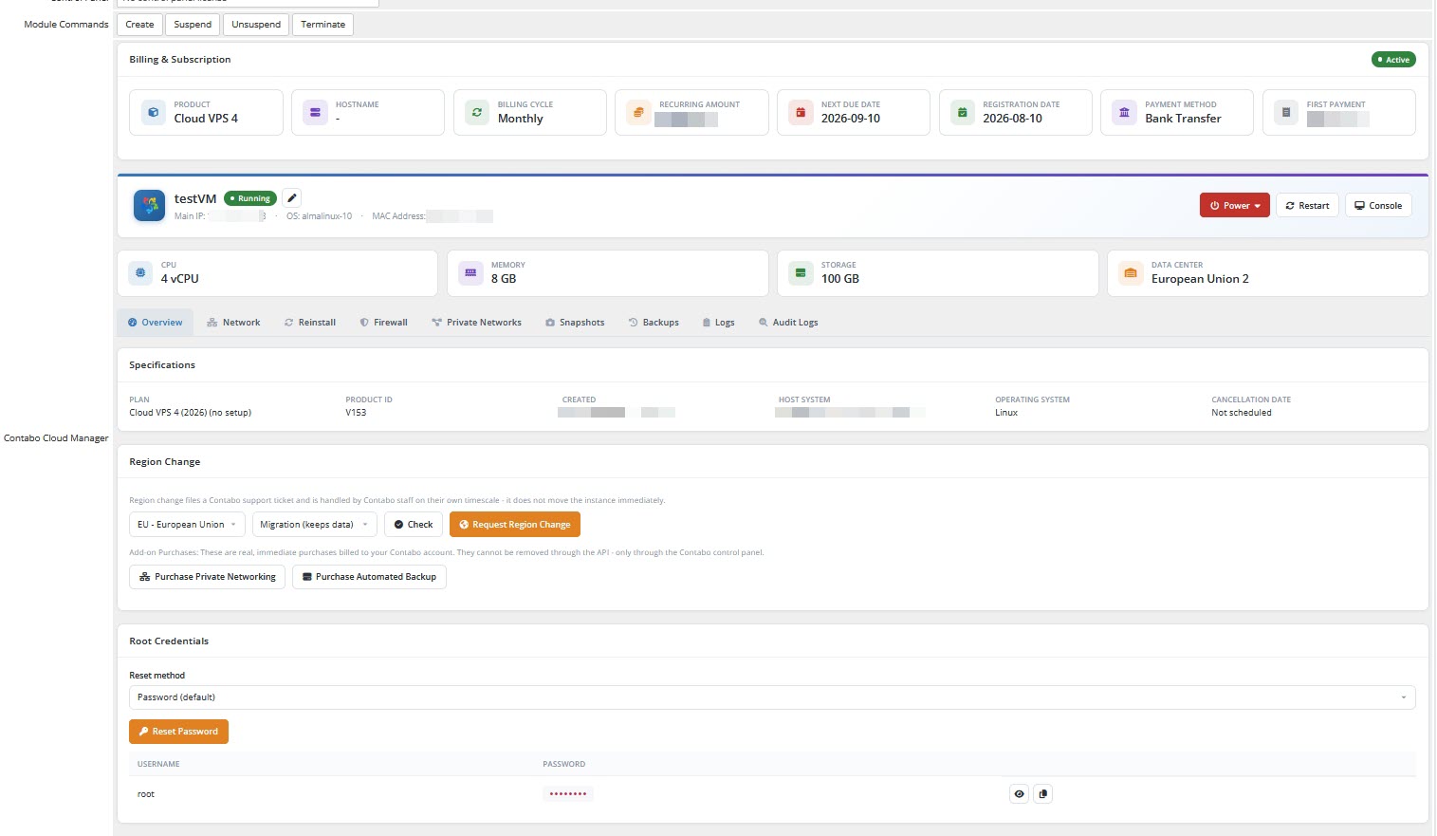1437x836 pixels.
Task: Click the Product cube icon
Action: click(x=154, y=112)
